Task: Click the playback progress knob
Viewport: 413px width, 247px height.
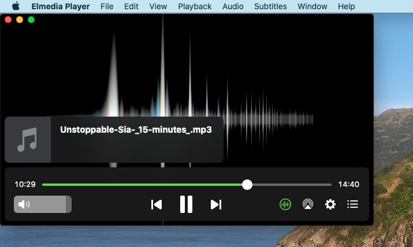Action: (247, 185)
